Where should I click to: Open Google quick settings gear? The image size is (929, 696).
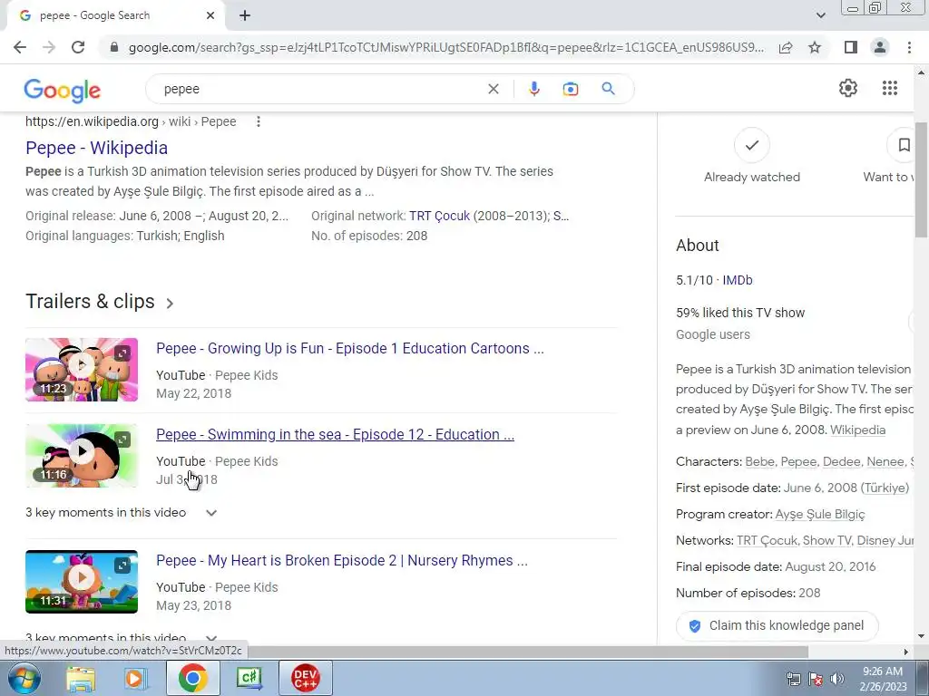pyautogui.click(x=848, y=88)
